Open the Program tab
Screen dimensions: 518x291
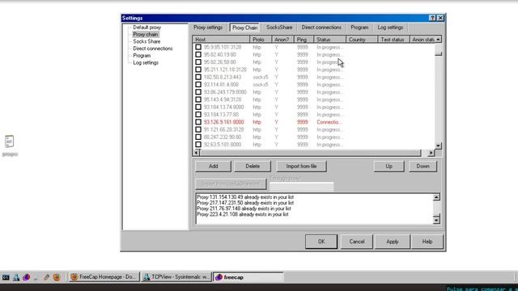pyautogui.click(x=359, y=27)
